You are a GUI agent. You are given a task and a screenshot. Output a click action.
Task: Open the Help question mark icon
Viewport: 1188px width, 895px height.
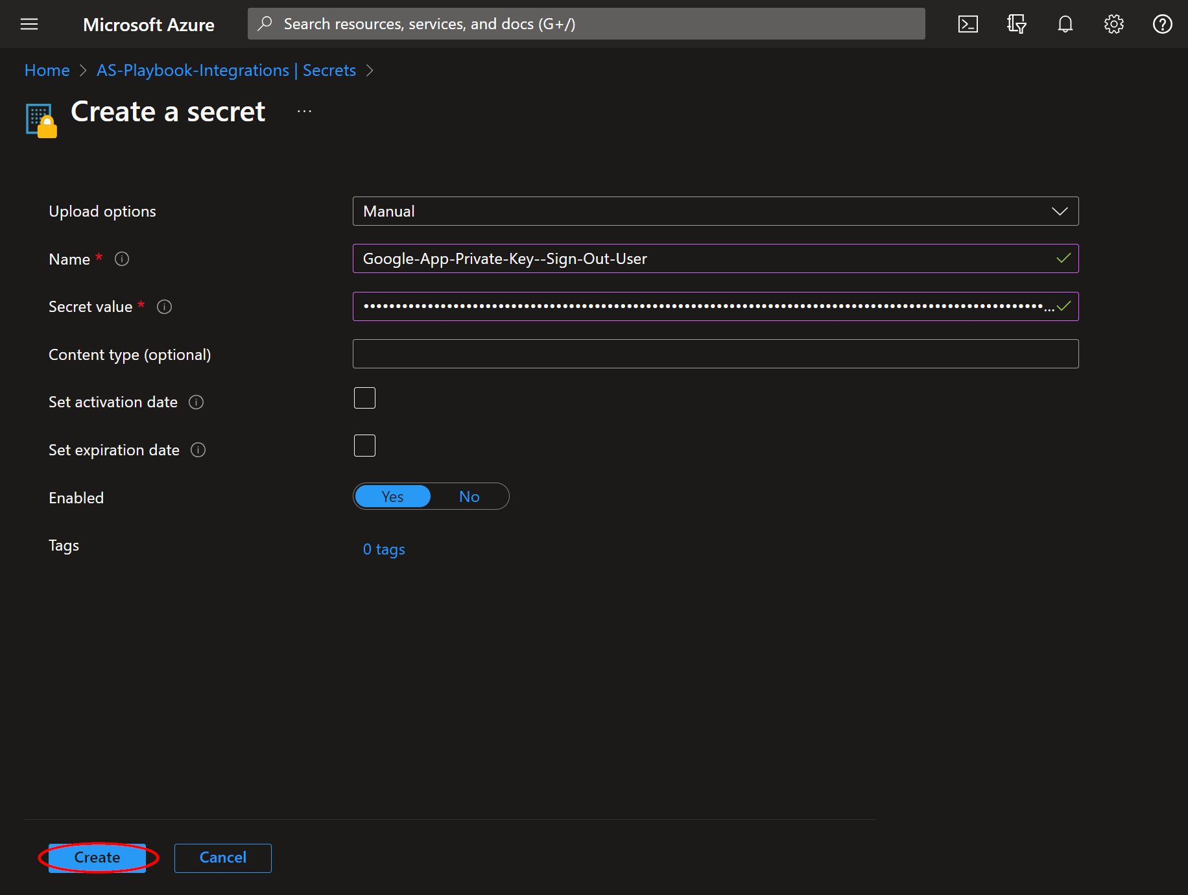click(x=1162, y=24)
